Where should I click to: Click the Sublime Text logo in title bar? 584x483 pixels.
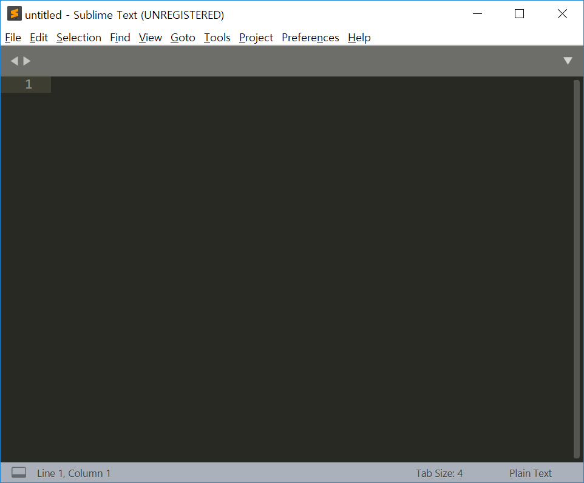click(14, 14)
